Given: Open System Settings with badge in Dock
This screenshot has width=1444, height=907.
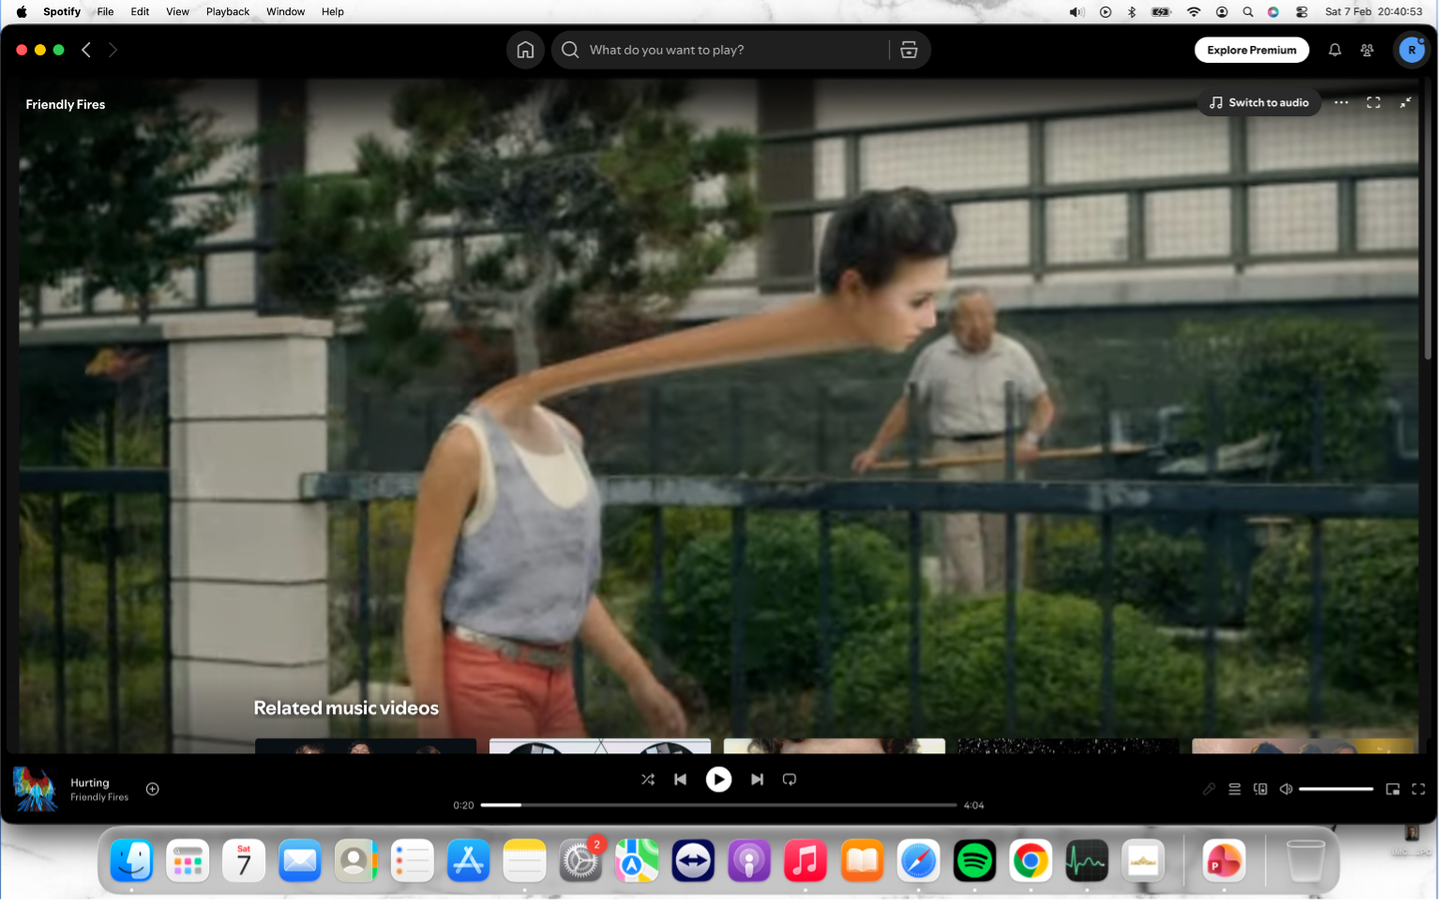Looking at the screenshot, I should (580, 860).
